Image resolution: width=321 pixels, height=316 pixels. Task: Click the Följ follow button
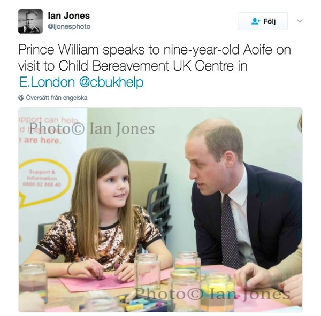pos(263,21)
